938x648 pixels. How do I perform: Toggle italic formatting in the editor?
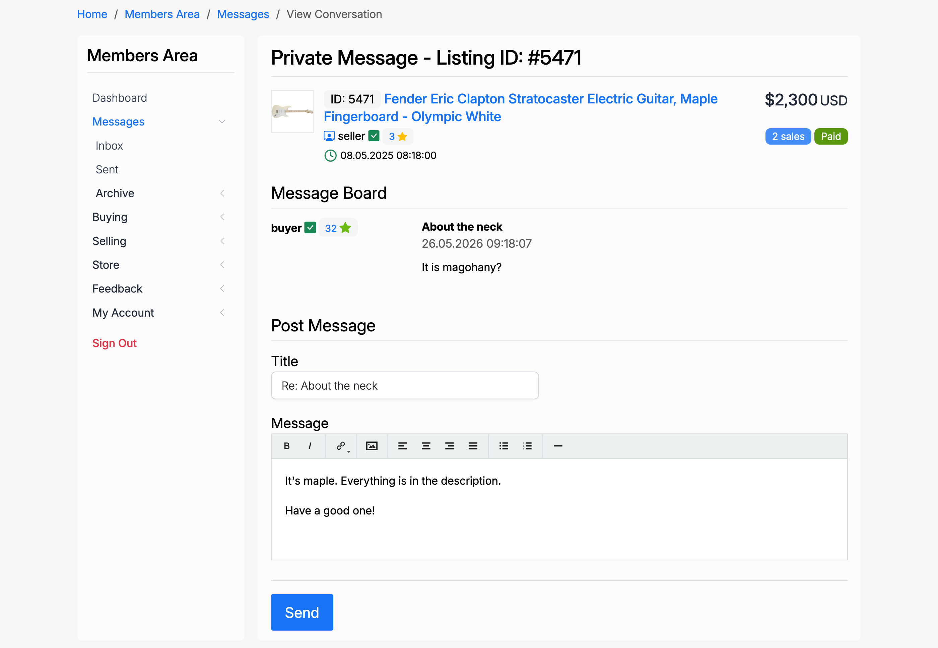310,446
